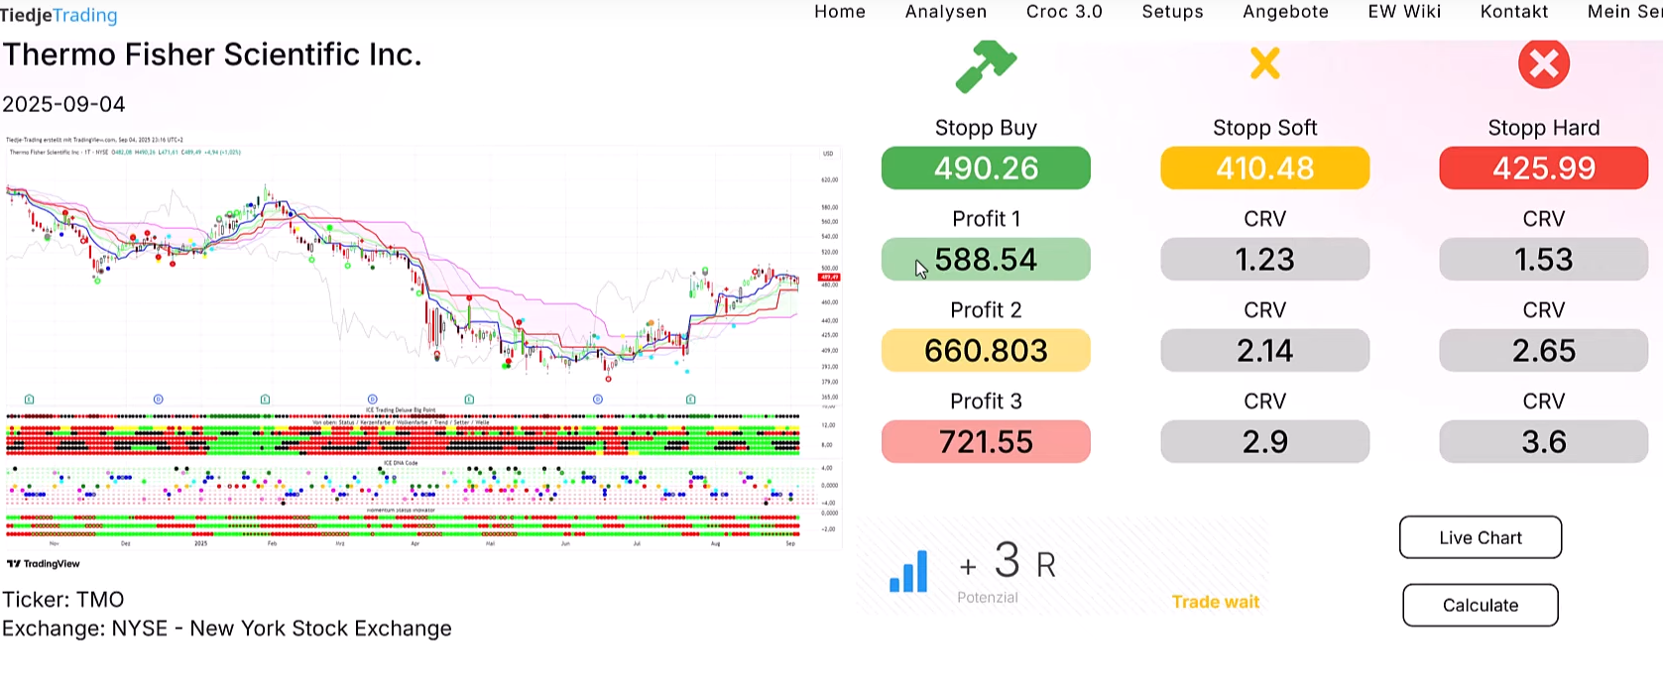Click the yellow X Stopp Soft icon
Viewport: 1663px width, 690px height.
1264,63
